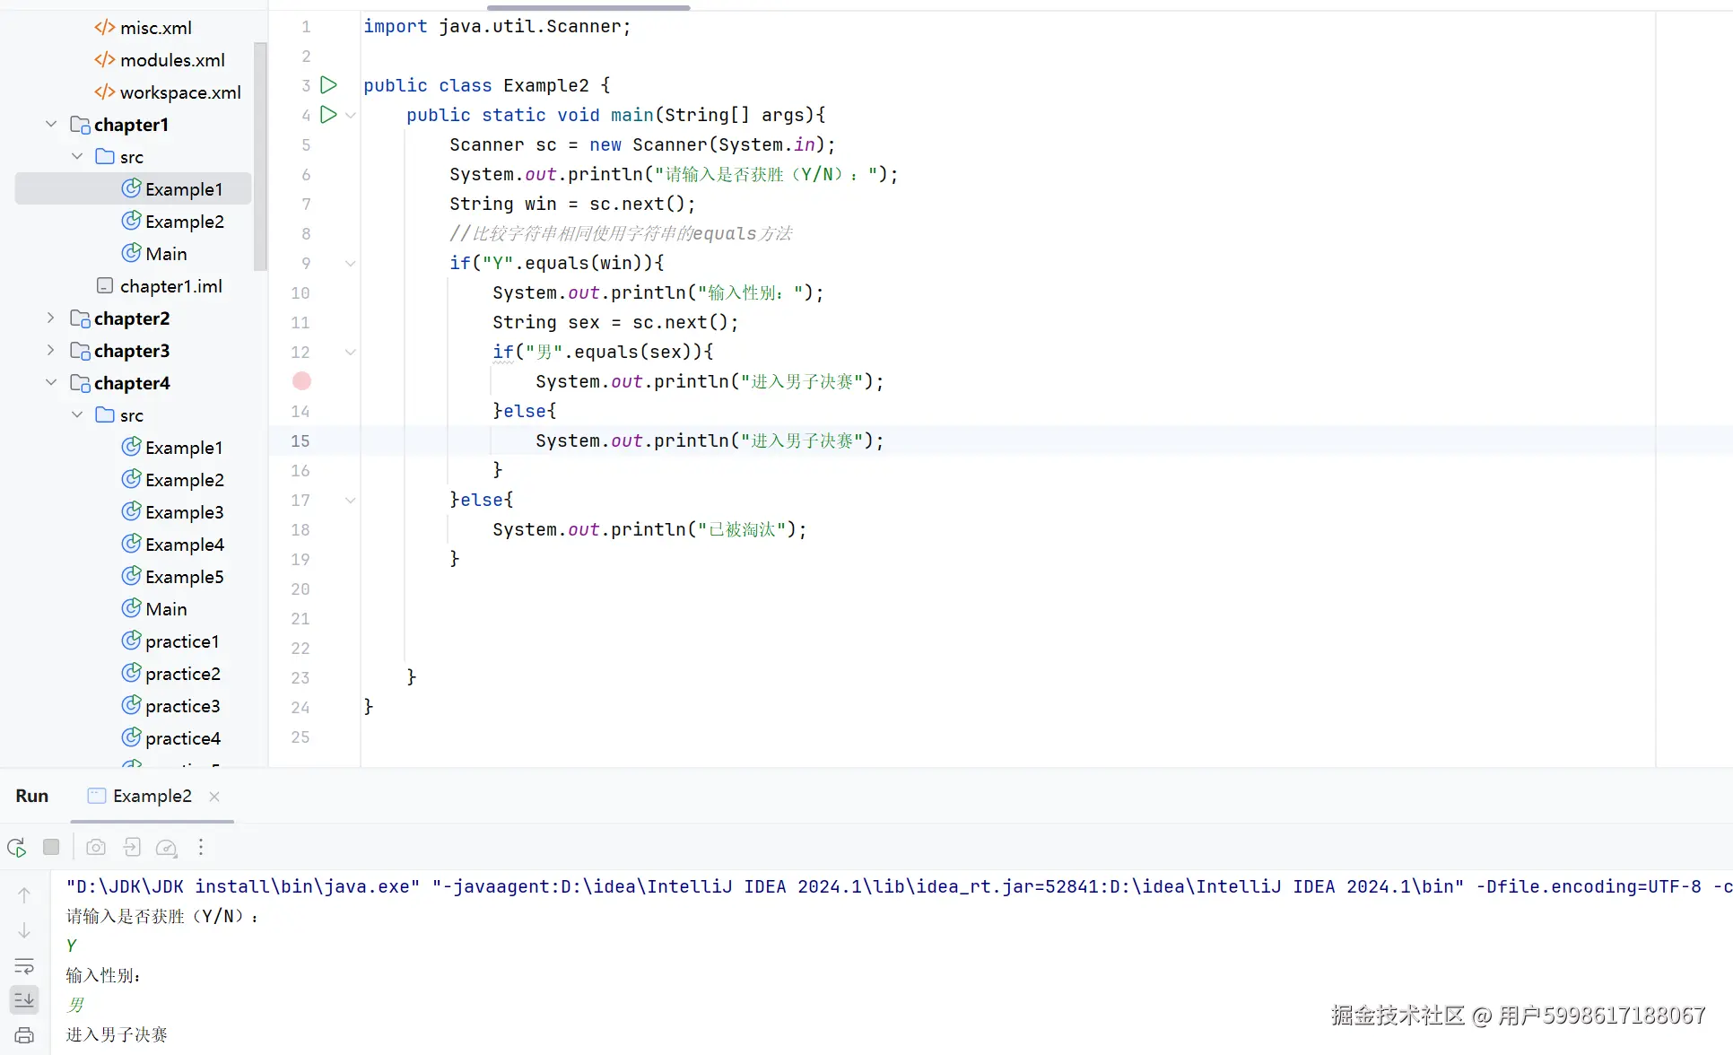Toggle scroll to end in console

[x=24, y=998]
